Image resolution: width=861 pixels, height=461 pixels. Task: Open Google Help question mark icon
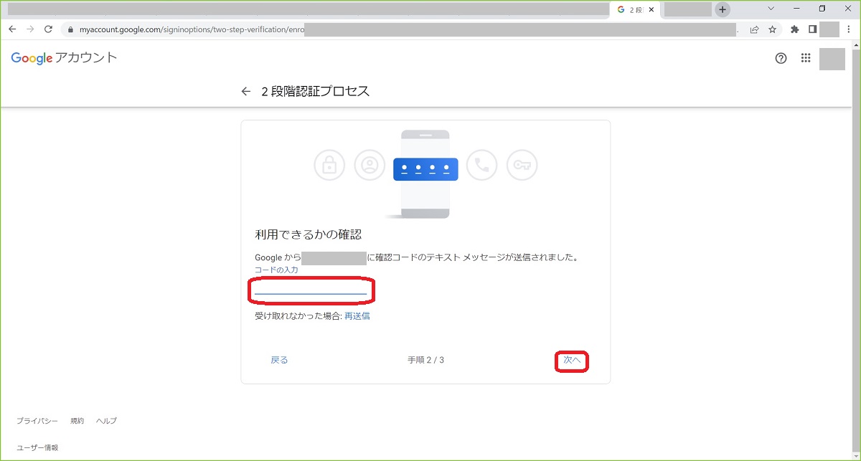point(781,59)
